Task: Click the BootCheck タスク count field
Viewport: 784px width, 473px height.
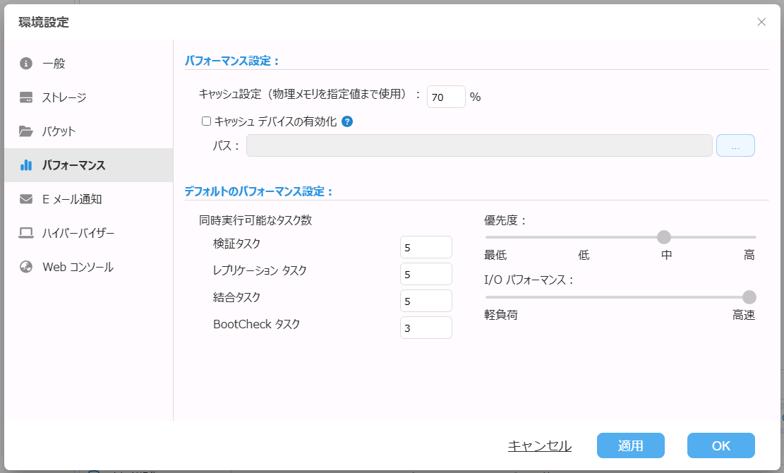Action: [426, 328]
